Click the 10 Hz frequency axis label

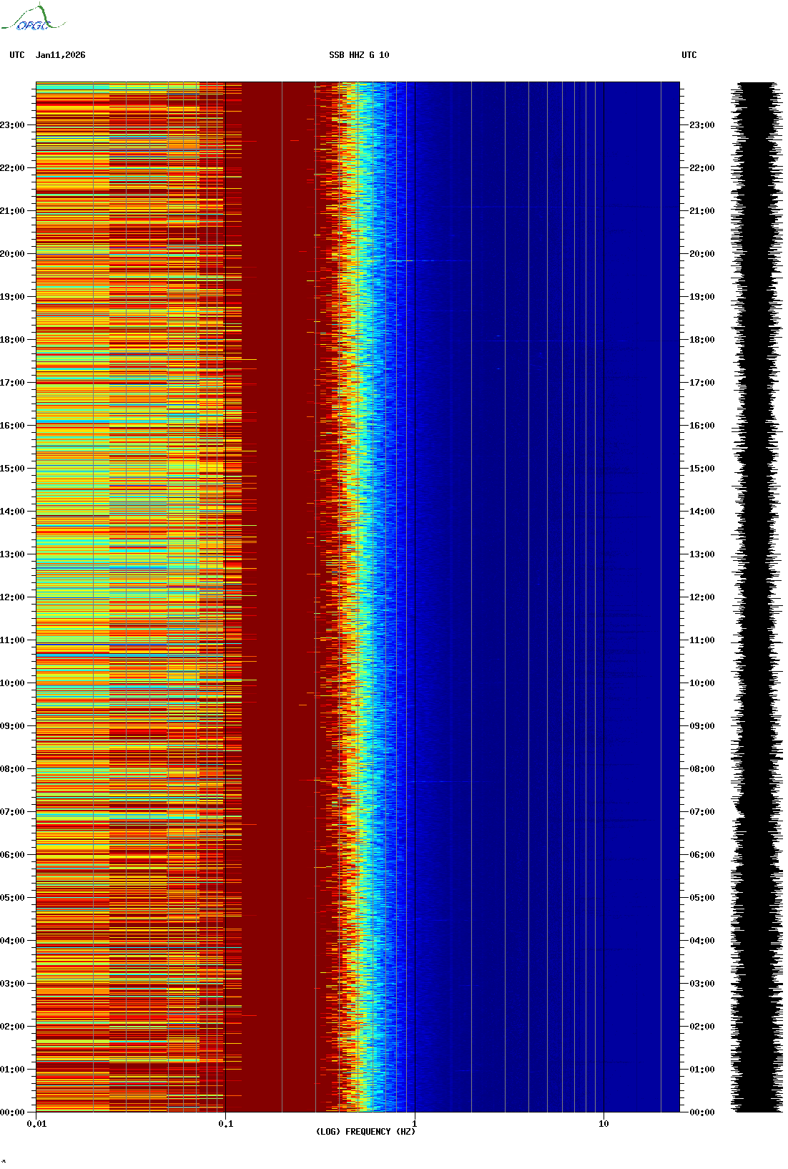pos(604,1124)
